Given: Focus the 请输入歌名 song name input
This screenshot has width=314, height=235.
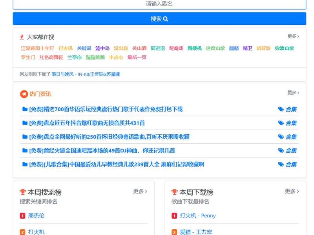Looking at the screenshot, I should pyautogui.click(x=159, y=4).
